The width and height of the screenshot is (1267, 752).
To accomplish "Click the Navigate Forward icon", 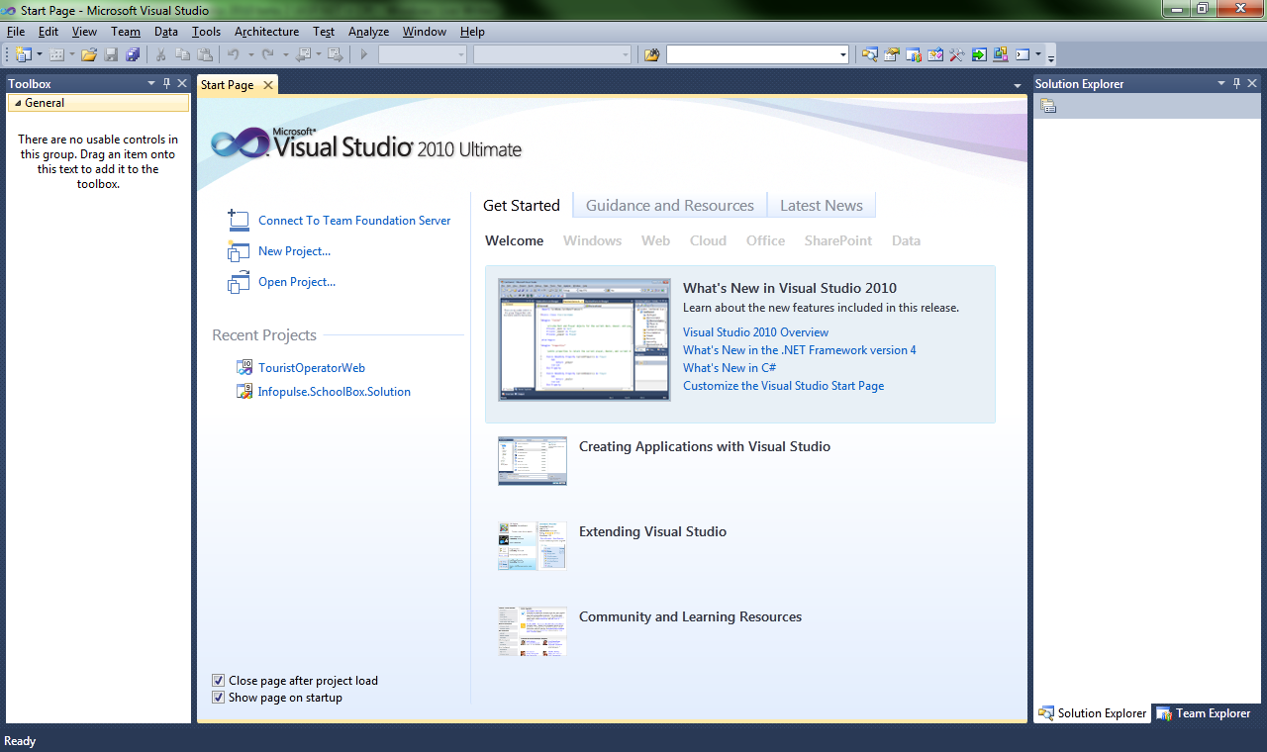I will pyautogui.click(x=336, y=54).
